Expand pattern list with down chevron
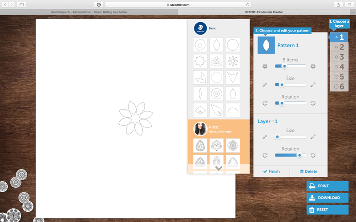This screenshot has width=356, height=222. (x=218, y=168)
